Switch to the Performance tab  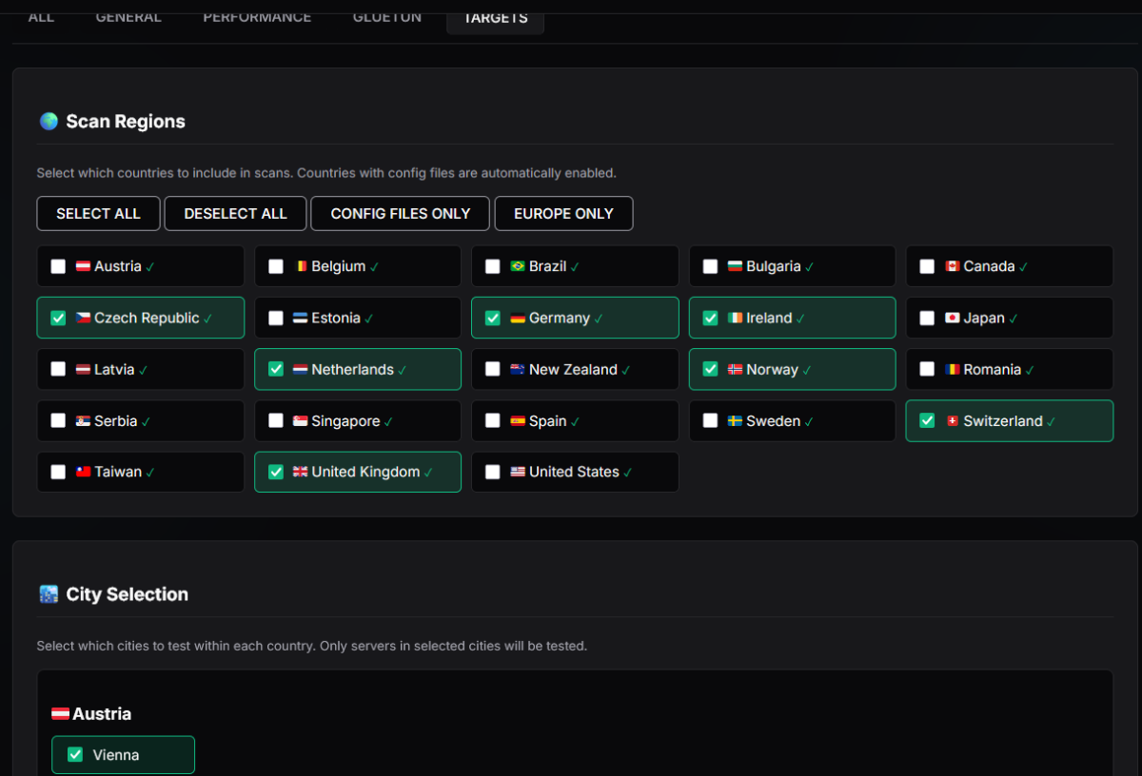[257, 17]
